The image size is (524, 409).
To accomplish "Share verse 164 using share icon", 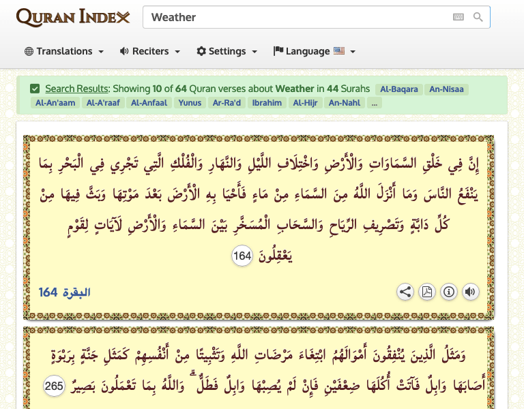I will pyautogui.click(x=405, y=292).
